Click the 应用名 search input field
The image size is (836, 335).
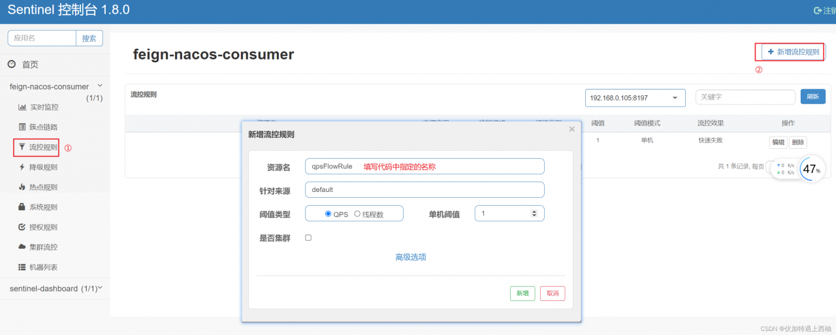tap(42, 38)
